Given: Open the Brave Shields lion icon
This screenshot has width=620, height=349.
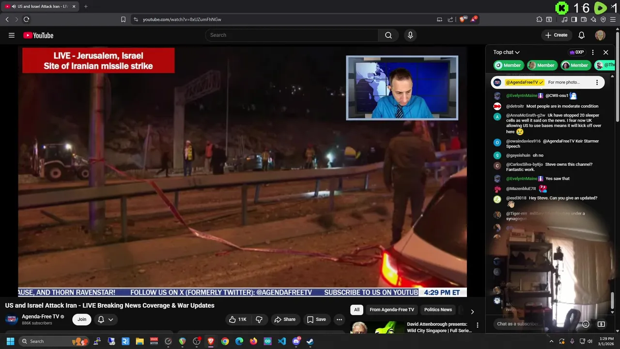Looking at the screenshot, I should [x=463, y=19].
